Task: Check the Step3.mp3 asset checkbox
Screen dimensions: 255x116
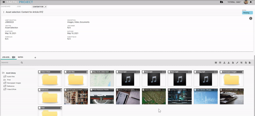Action: click(x=117, y=72)
